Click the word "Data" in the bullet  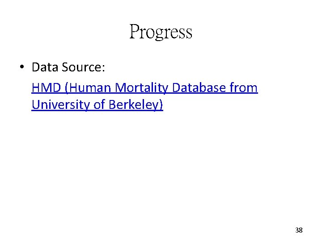[45, 68]
